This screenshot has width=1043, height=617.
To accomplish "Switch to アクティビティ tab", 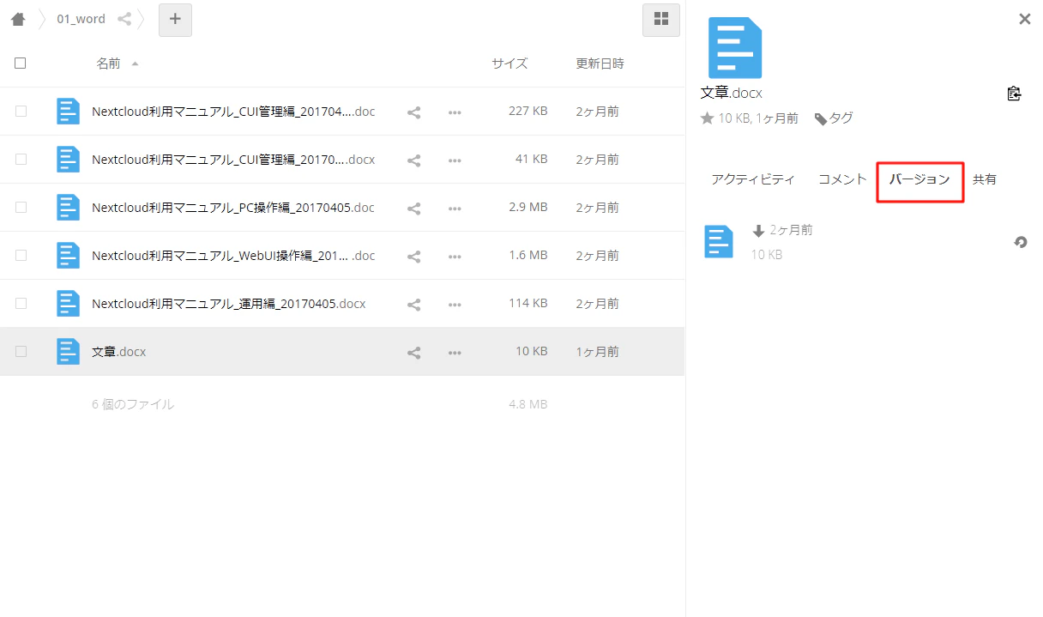I will [x=753, y=179].
